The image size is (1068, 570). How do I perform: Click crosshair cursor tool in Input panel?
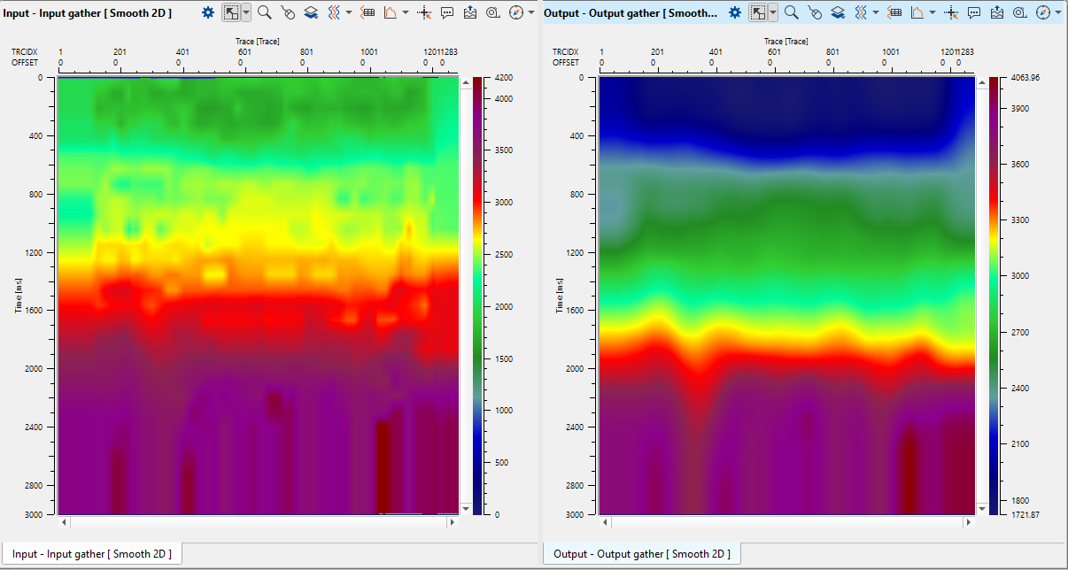[x=424, y=12]
